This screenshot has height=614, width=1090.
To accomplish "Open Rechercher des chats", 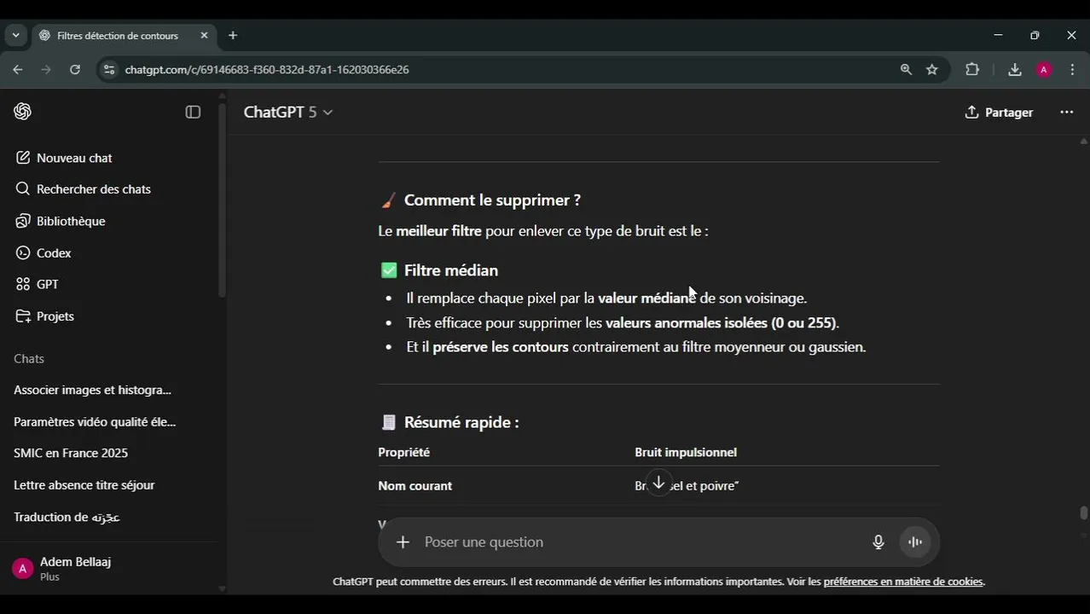I will coord(83,189).
